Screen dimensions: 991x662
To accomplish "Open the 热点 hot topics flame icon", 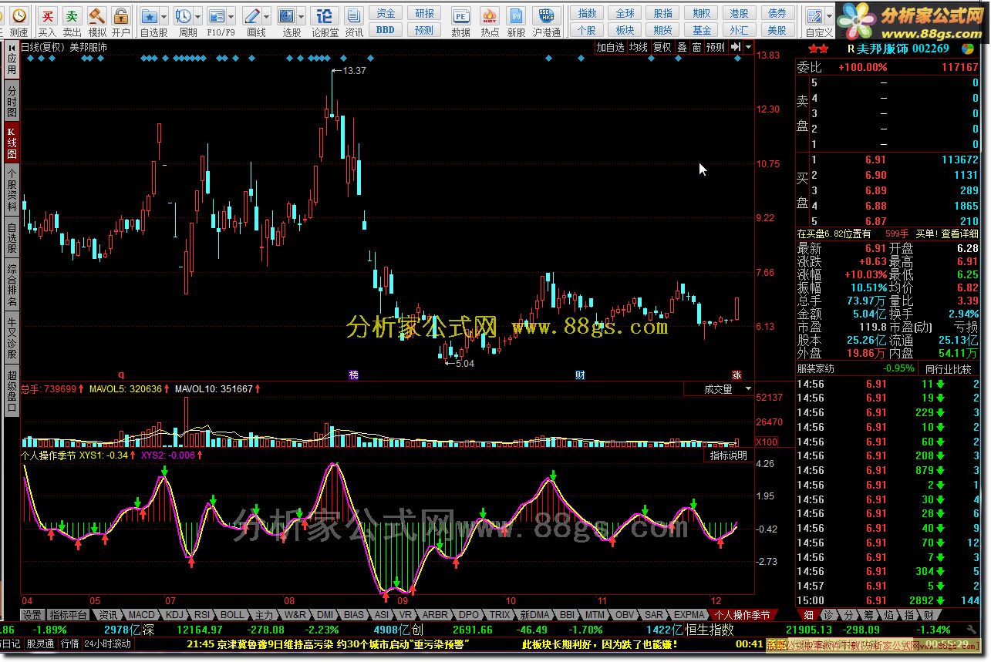I will point(489,15).
